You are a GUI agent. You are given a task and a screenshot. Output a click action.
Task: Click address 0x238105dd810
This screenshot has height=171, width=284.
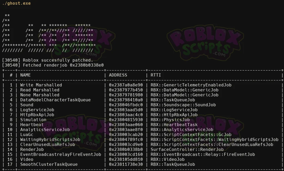(x=126, y=159)
